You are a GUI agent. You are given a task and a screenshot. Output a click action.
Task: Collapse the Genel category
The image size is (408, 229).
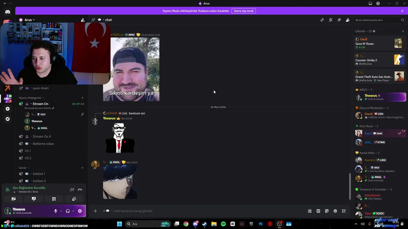[x=24, y=168]
